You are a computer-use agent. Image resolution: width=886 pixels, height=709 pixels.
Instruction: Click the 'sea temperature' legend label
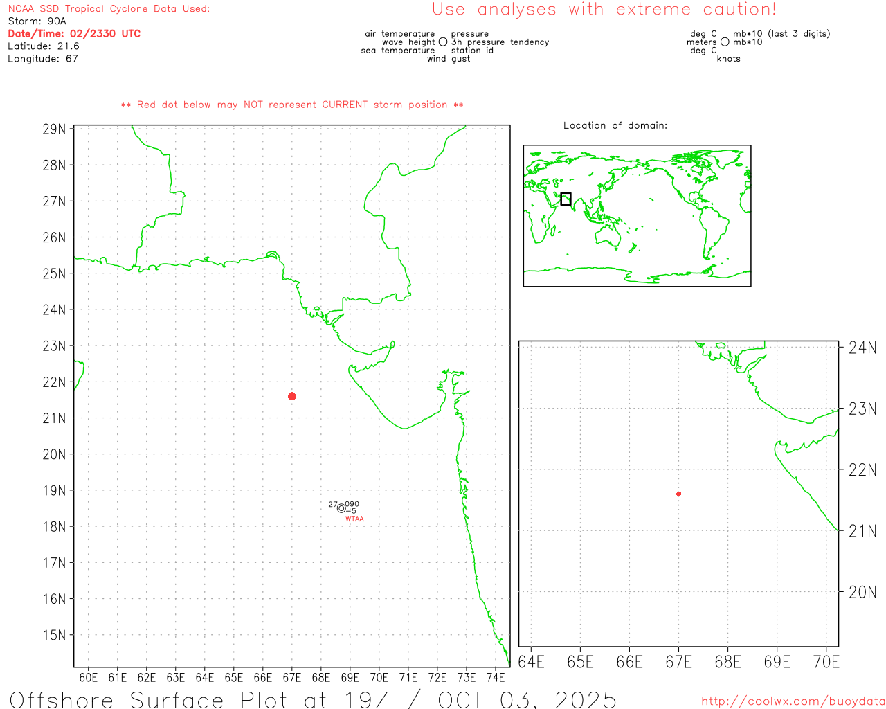click(x=398, y=51)
